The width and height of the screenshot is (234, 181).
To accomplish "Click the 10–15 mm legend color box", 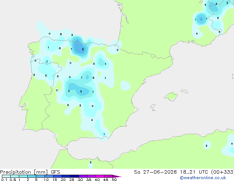I will (49, 176).
